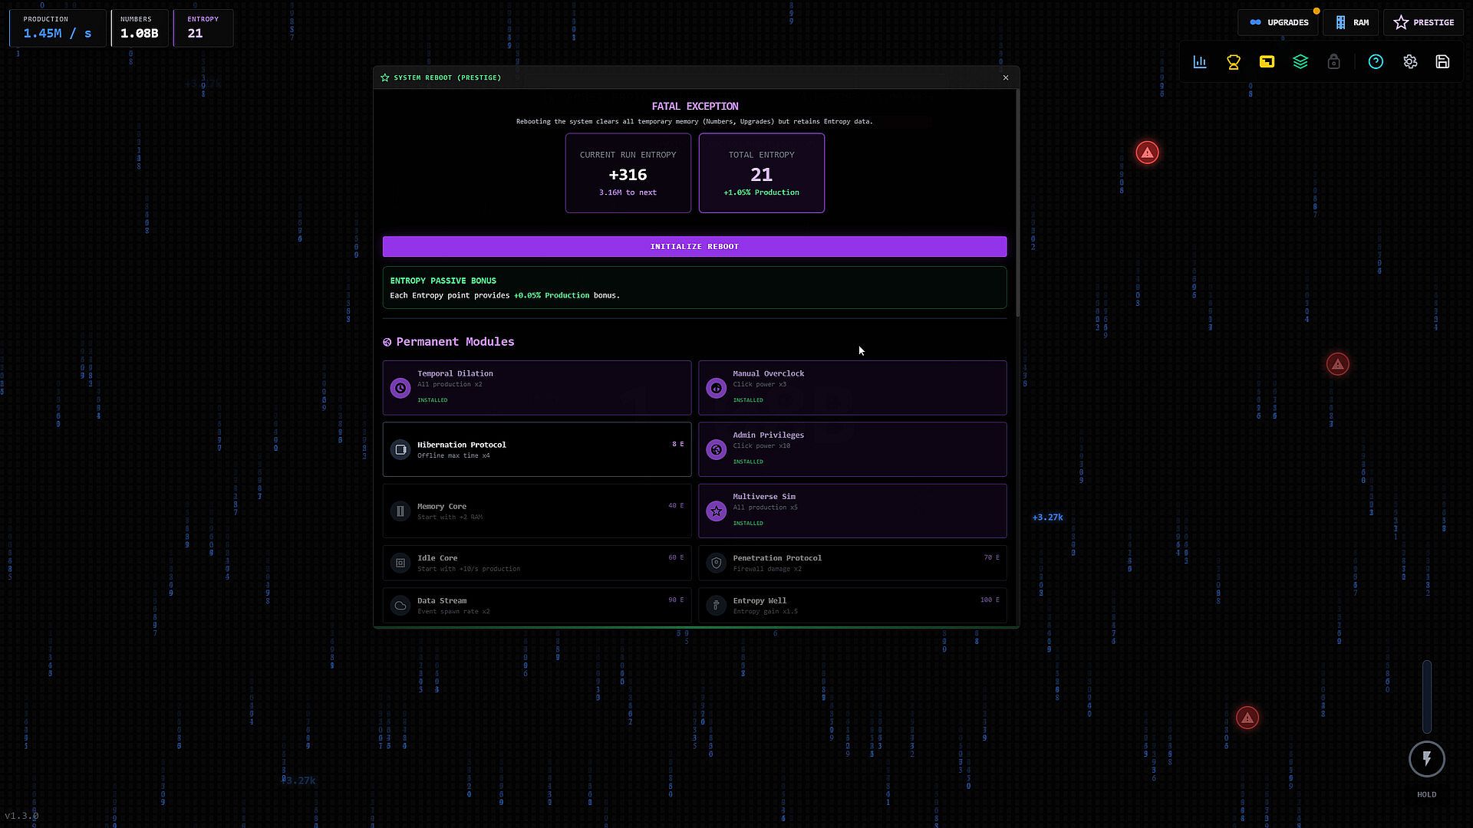This screenshot has height=828, width=1473.
Task: Click the save floppy disk icon
Action: (x=1443, y=62)
